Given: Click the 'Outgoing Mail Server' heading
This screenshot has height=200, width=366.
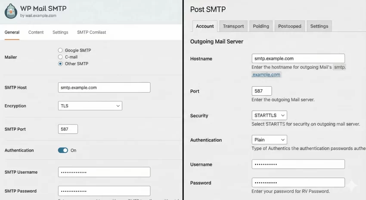Looking at the screenshot, I should (x=217, y=41).
